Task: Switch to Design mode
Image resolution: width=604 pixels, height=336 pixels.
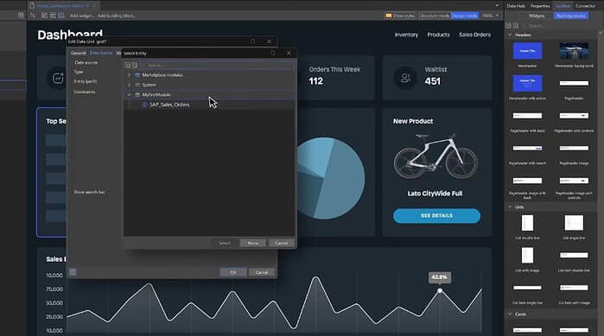Action: click(x=465, y=16)
